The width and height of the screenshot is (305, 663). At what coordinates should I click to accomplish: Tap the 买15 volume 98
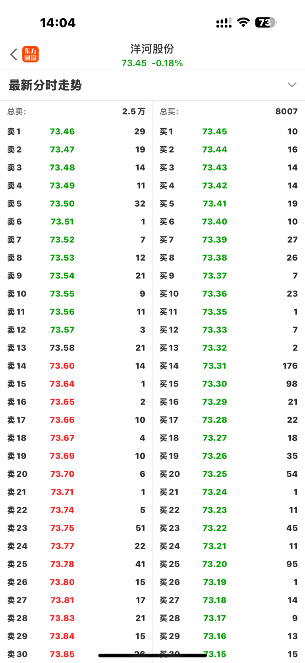[292, 384]
